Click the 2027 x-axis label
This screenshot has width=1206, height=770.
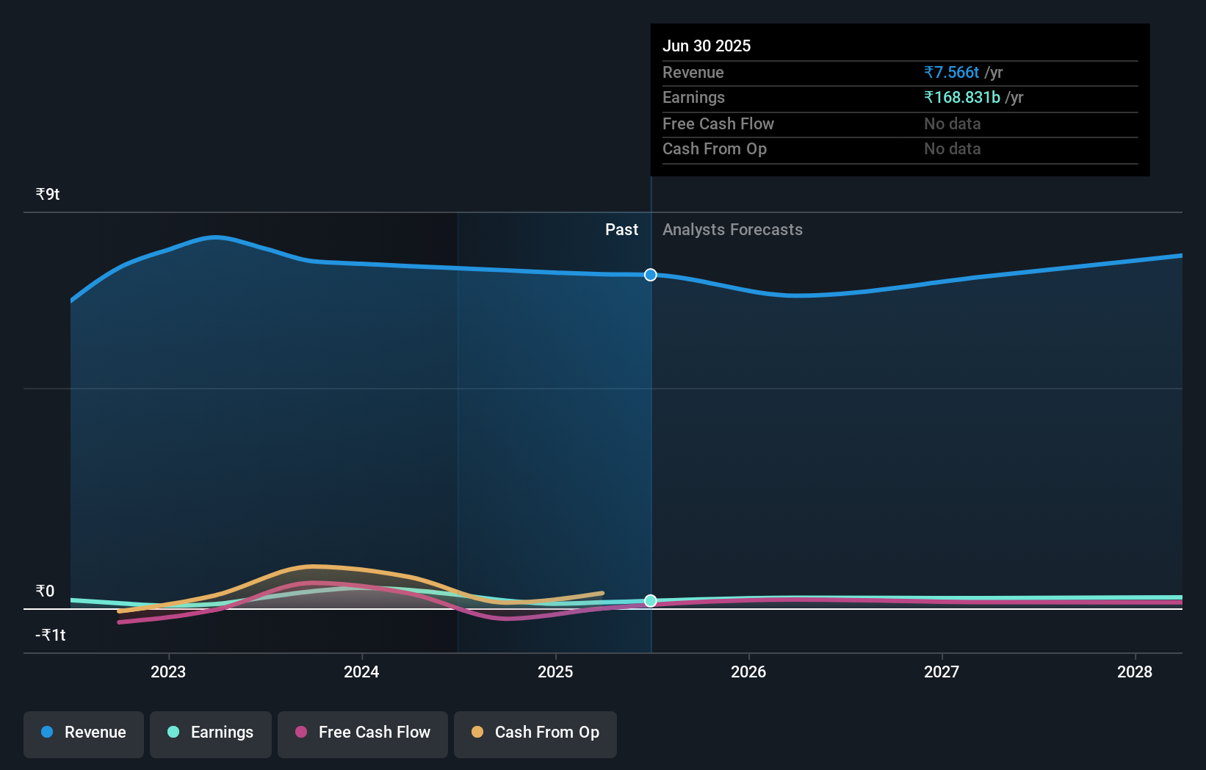point(942,672)
